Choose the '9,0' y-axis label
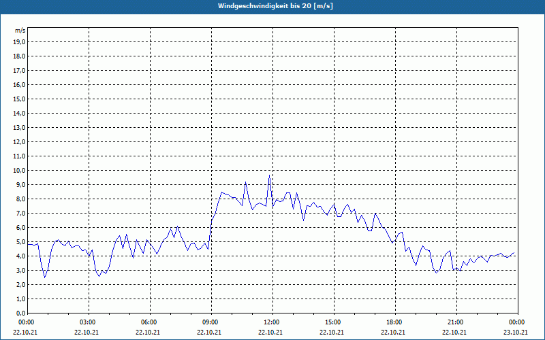 point(21,184)
